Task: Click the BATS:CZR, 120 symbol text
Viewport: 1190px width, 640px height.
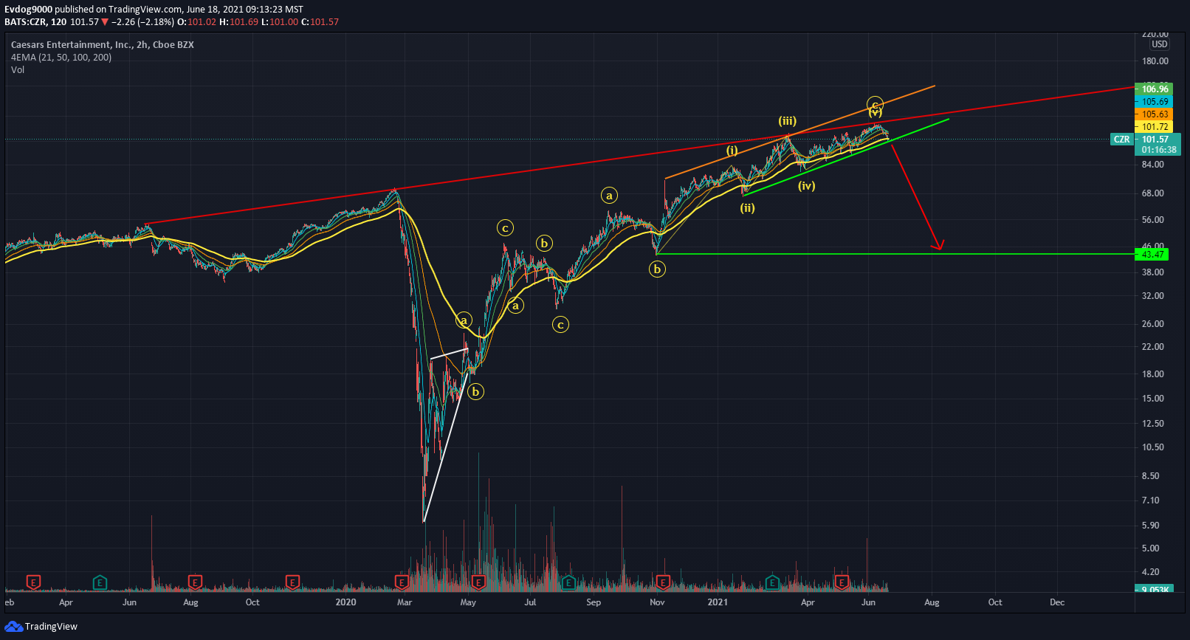Action: pos(35,22)
